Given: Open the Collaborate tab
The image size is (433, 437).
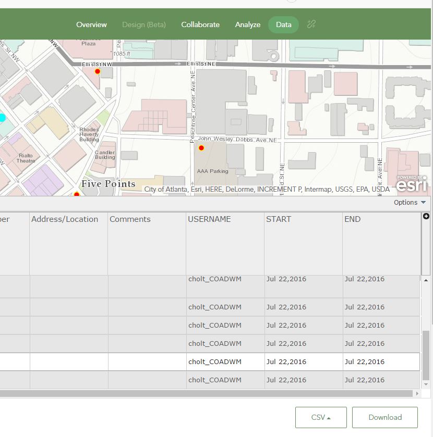Looking at the screenshot, I should coord(200,24).
